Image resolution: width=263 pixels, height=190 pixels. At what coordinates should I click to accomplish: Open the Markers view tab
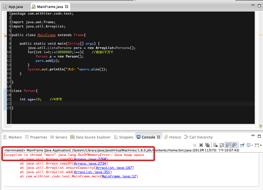click(13, 137)
